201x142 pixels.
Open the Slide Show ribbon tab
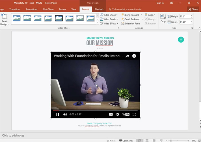click(48, 9)
